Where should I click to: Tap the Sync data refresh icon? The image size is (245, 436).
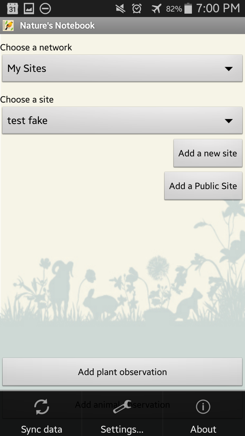pyautogui.click(x=42, y=407)
